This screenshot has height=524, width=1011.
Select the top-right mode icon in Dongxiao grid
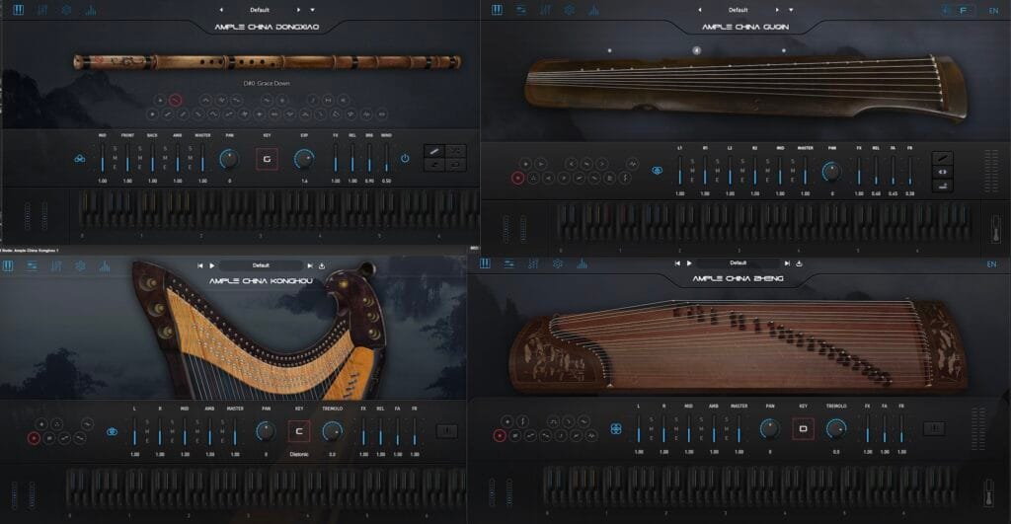coord(456,151)
